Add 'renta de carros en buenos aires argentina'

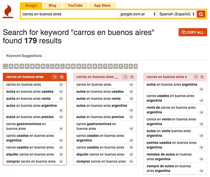point(202,112)
